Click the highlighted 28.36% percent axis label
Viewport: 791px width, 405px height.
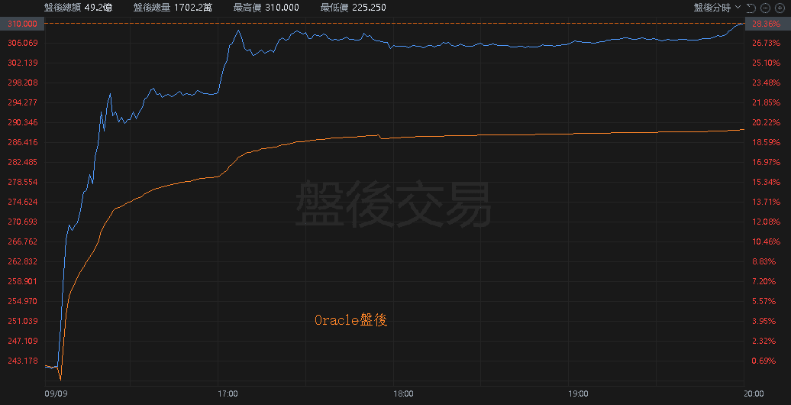tap(768, 23)
